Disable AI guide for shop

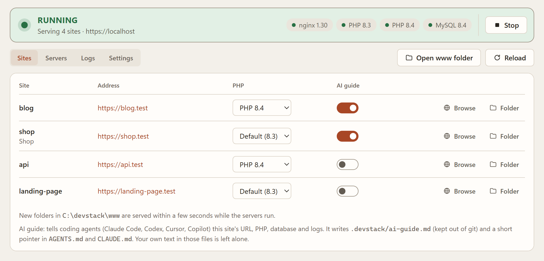[x=347, y=136]
